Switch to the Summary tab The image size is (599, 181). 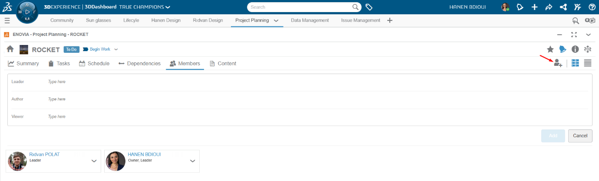[x=23, y=63]
